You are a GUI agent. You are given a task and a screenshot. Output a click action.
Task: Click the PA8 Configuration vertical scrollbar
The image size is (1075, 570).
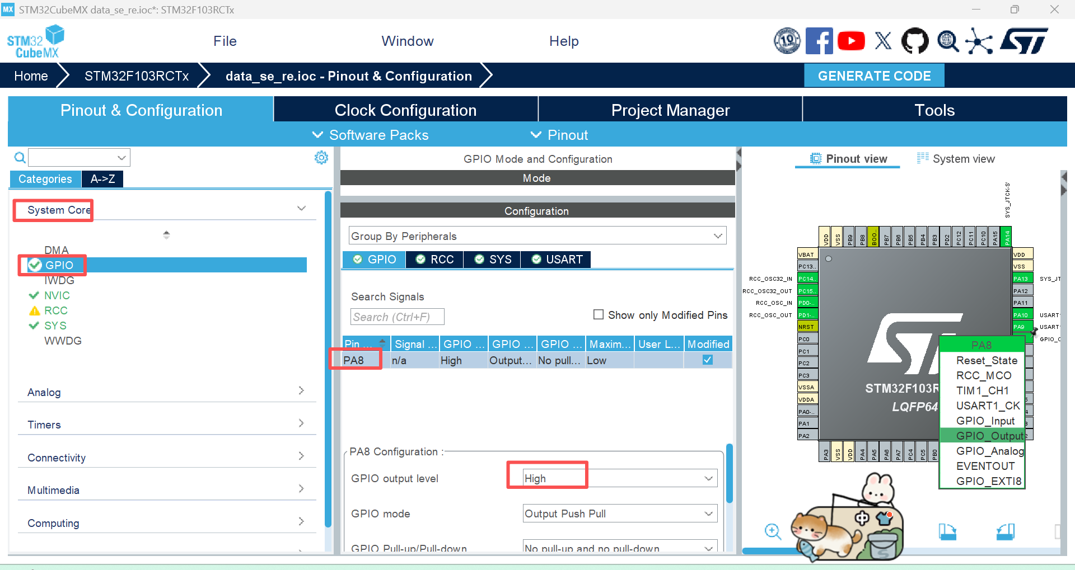[729, 473]
